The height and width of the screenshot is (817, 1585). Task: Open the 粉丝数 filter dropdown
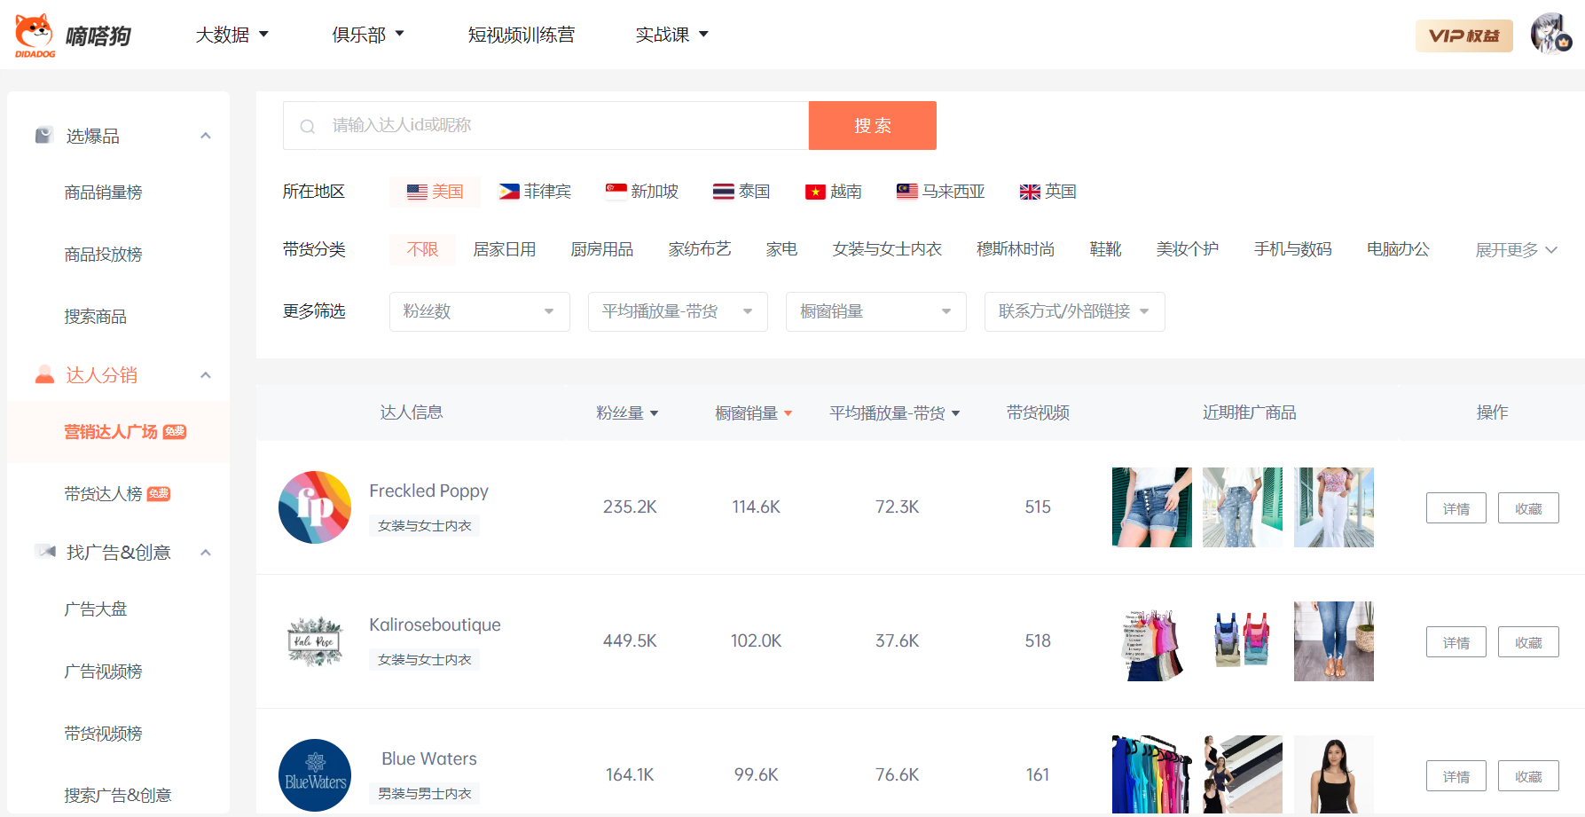click(x=479, y=311)
